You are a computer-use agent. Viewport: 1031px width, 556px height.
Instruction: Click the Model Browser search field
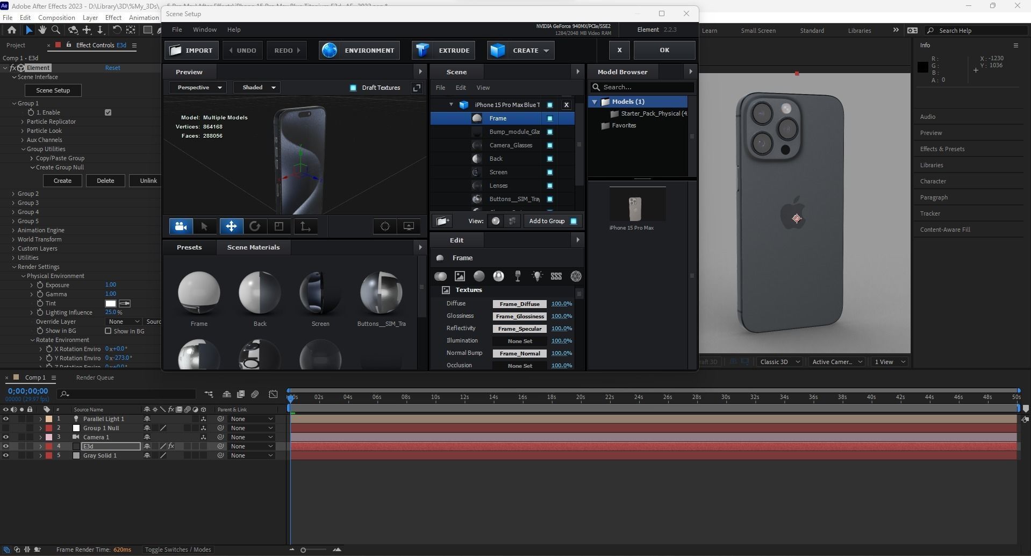point(642,87)
